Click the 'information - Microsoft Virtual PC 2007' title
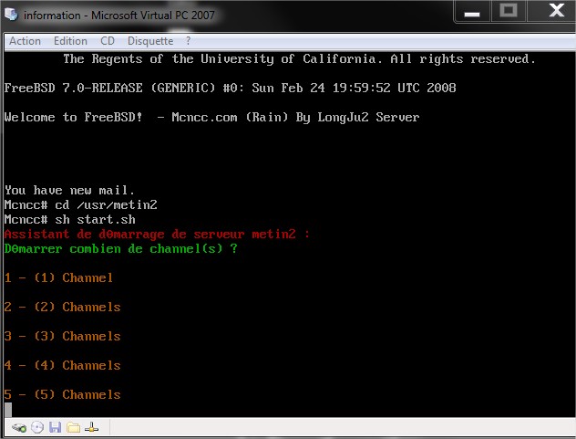Image resolution: width=576 pixels, height=439 pixels. [x=119, y=16]
